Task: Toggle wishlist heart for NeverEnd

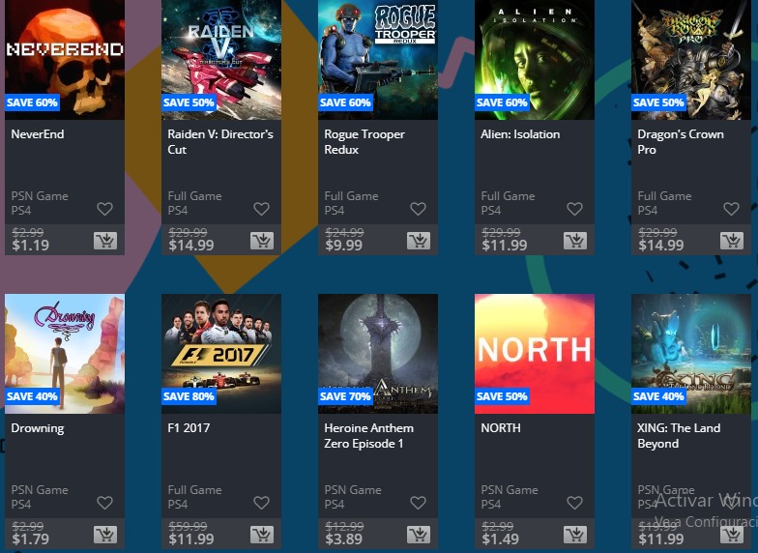Action: click(x=104, y=209)
